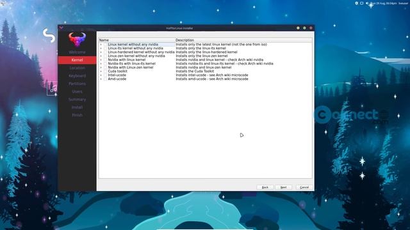Open the clock date in top panel
The height and width of the screenshot is (230, 410).
point(384,3)
